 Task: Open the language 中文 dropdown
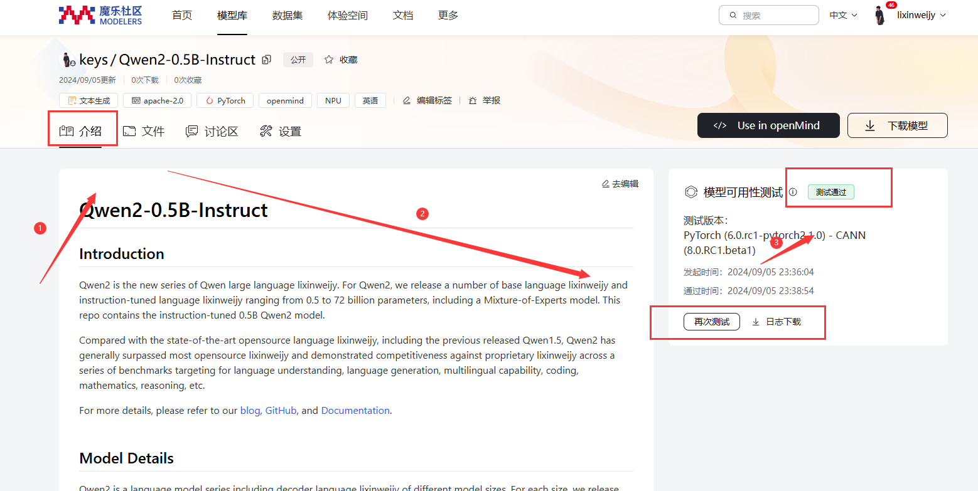(843, 15)
